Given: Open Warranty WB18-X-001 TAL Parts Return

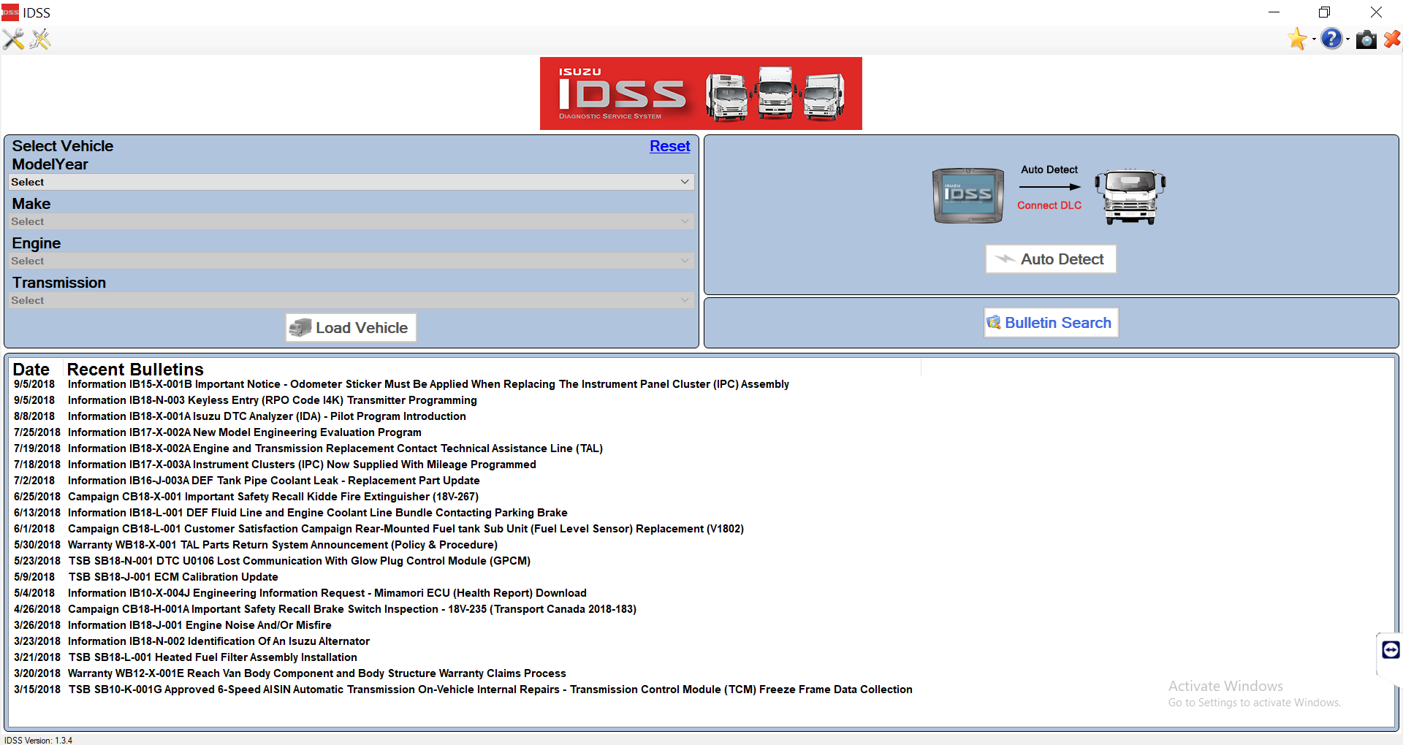Looking at the screenshot, I should [283, 545].
